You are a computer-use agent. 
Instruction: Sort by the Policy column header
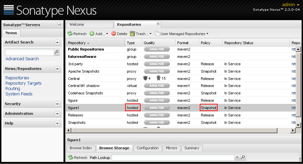pos(211,43)
